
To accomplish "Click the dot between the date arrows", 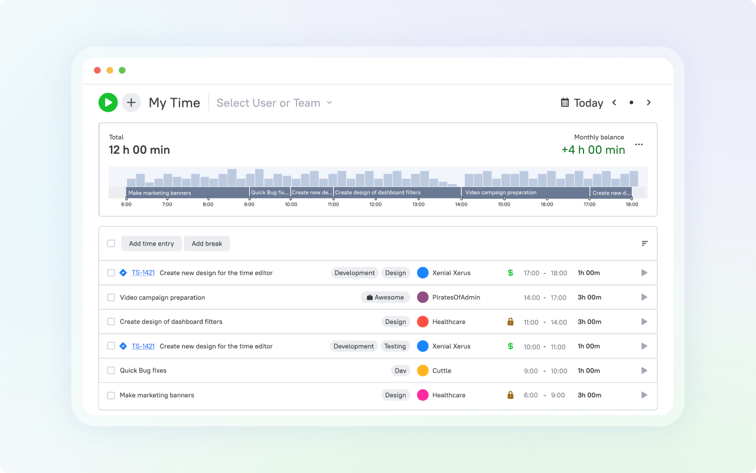I will pos(631,102).
